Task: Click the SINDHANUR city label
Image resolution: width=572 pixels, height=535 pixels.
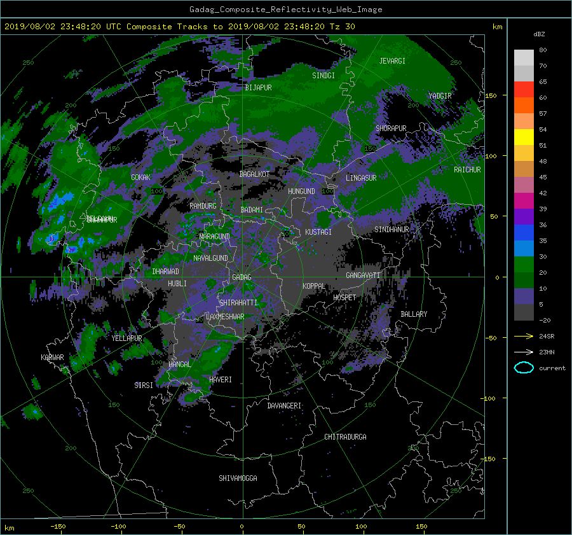Action: (392, 230)
